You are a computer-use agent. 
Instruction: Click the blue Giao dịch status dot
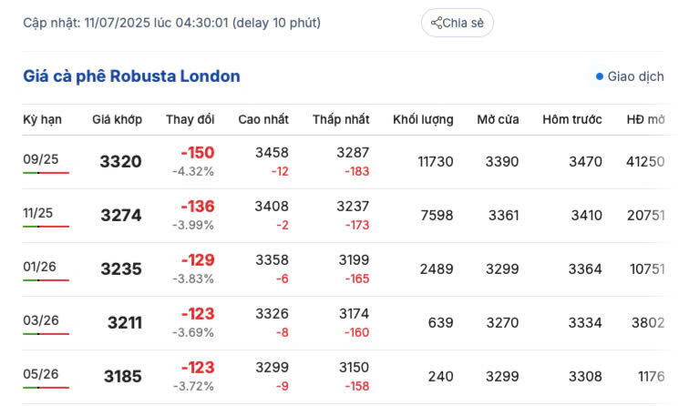(600, 76)
